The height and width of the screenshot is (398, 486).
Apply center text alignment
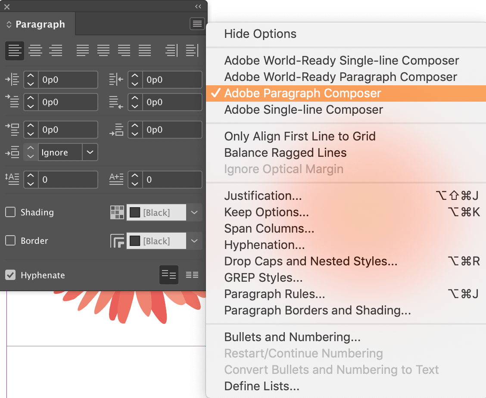(x=35, y=50)
